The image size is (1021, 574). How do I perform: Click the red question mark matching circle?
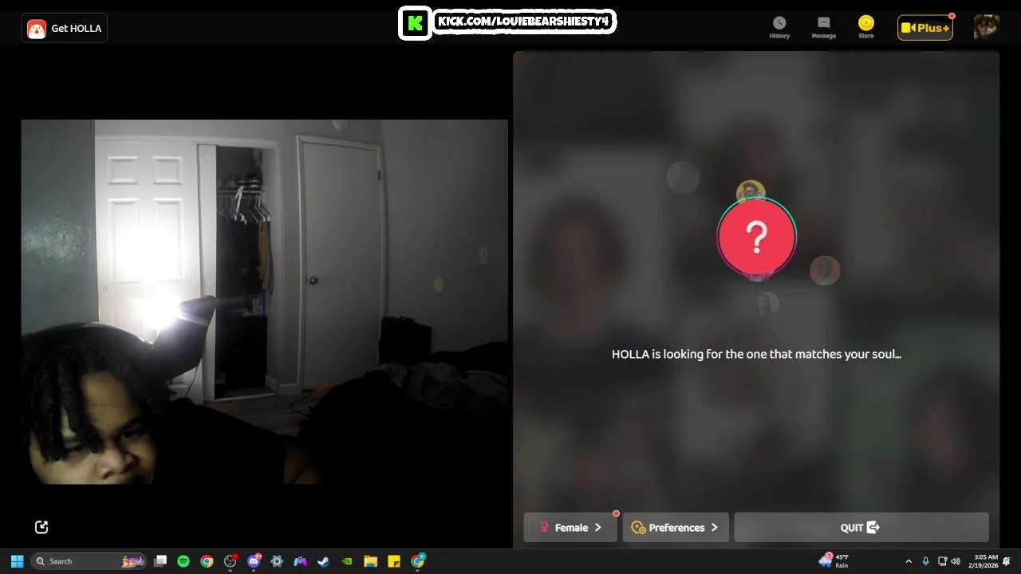[x=756, y=237]
